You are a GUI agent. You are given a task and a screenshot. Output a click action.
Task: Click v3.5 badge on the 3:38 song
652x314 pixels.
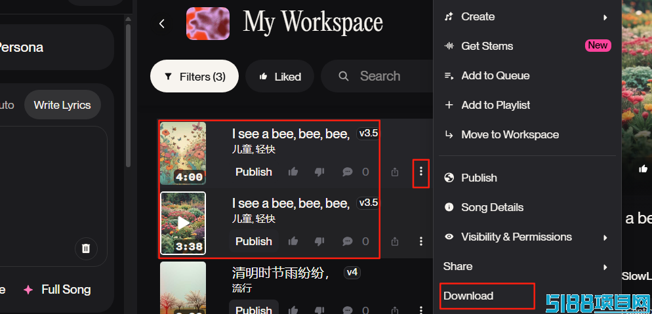(x=368, y=203)
